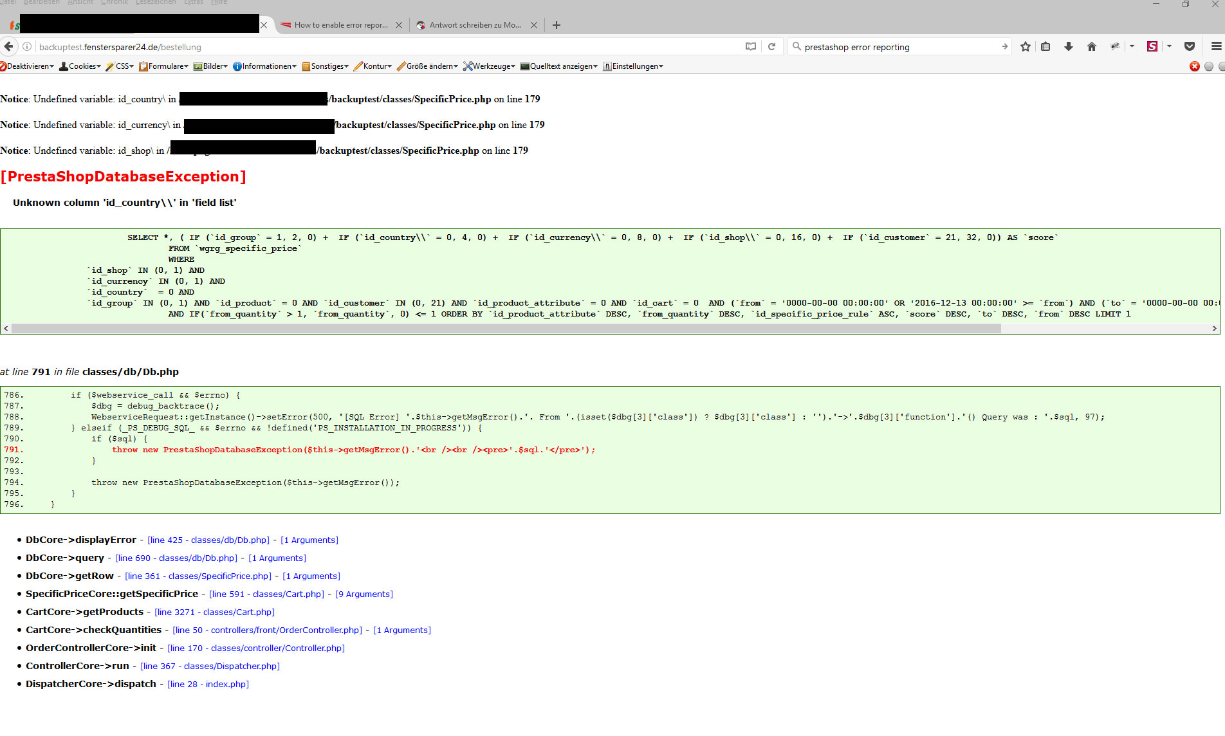Show bookmarks list icon
Image resolution: width=1225 pixels, height=736 pixels.
[1045, 46]
